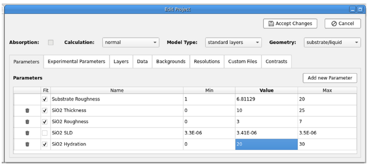
Task: Delete the SiO2 Roughness parameter via trash icon
Action: point(27,122)
